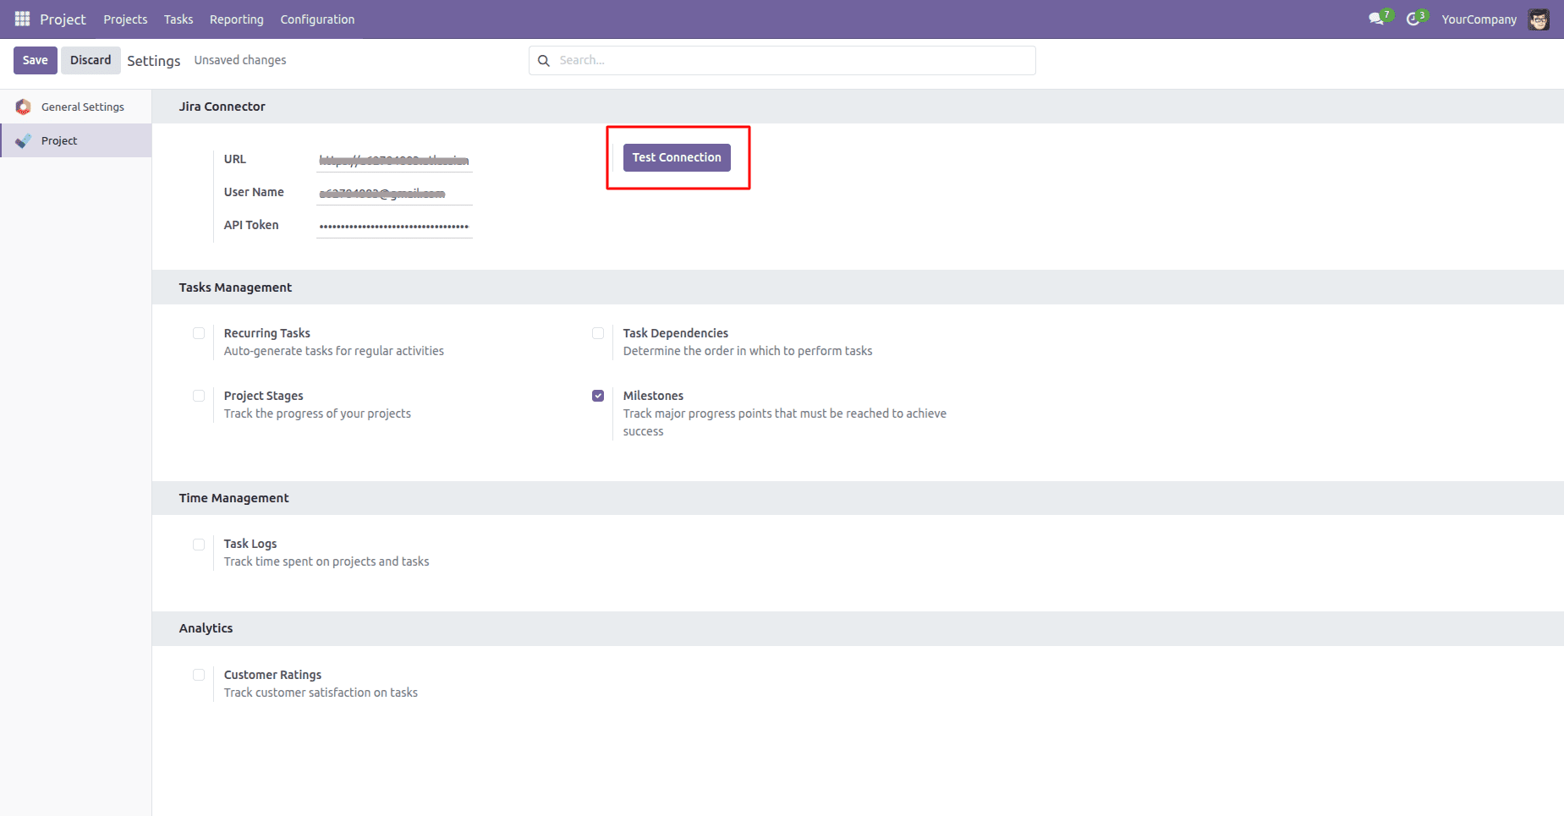
Task: Open the Tasks menu
Action: 178,19
